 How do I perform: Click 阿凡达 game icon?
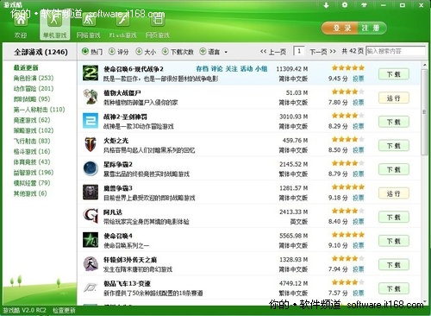(x=91, y=216)
